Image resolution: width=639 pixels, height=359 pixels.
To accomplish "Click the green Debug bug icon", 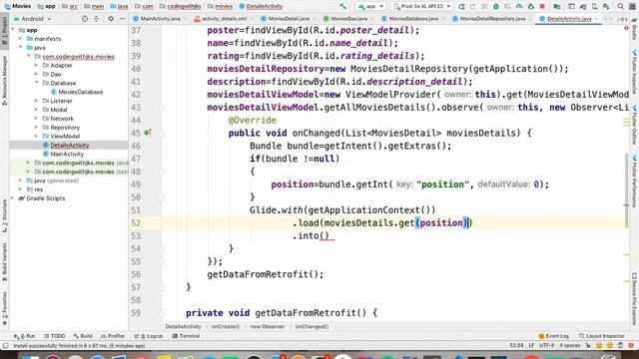I will coord(496,6).
